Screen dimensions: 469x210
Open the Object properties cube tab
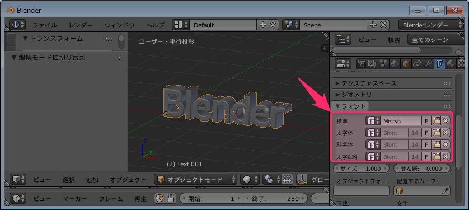pos(405,64)
